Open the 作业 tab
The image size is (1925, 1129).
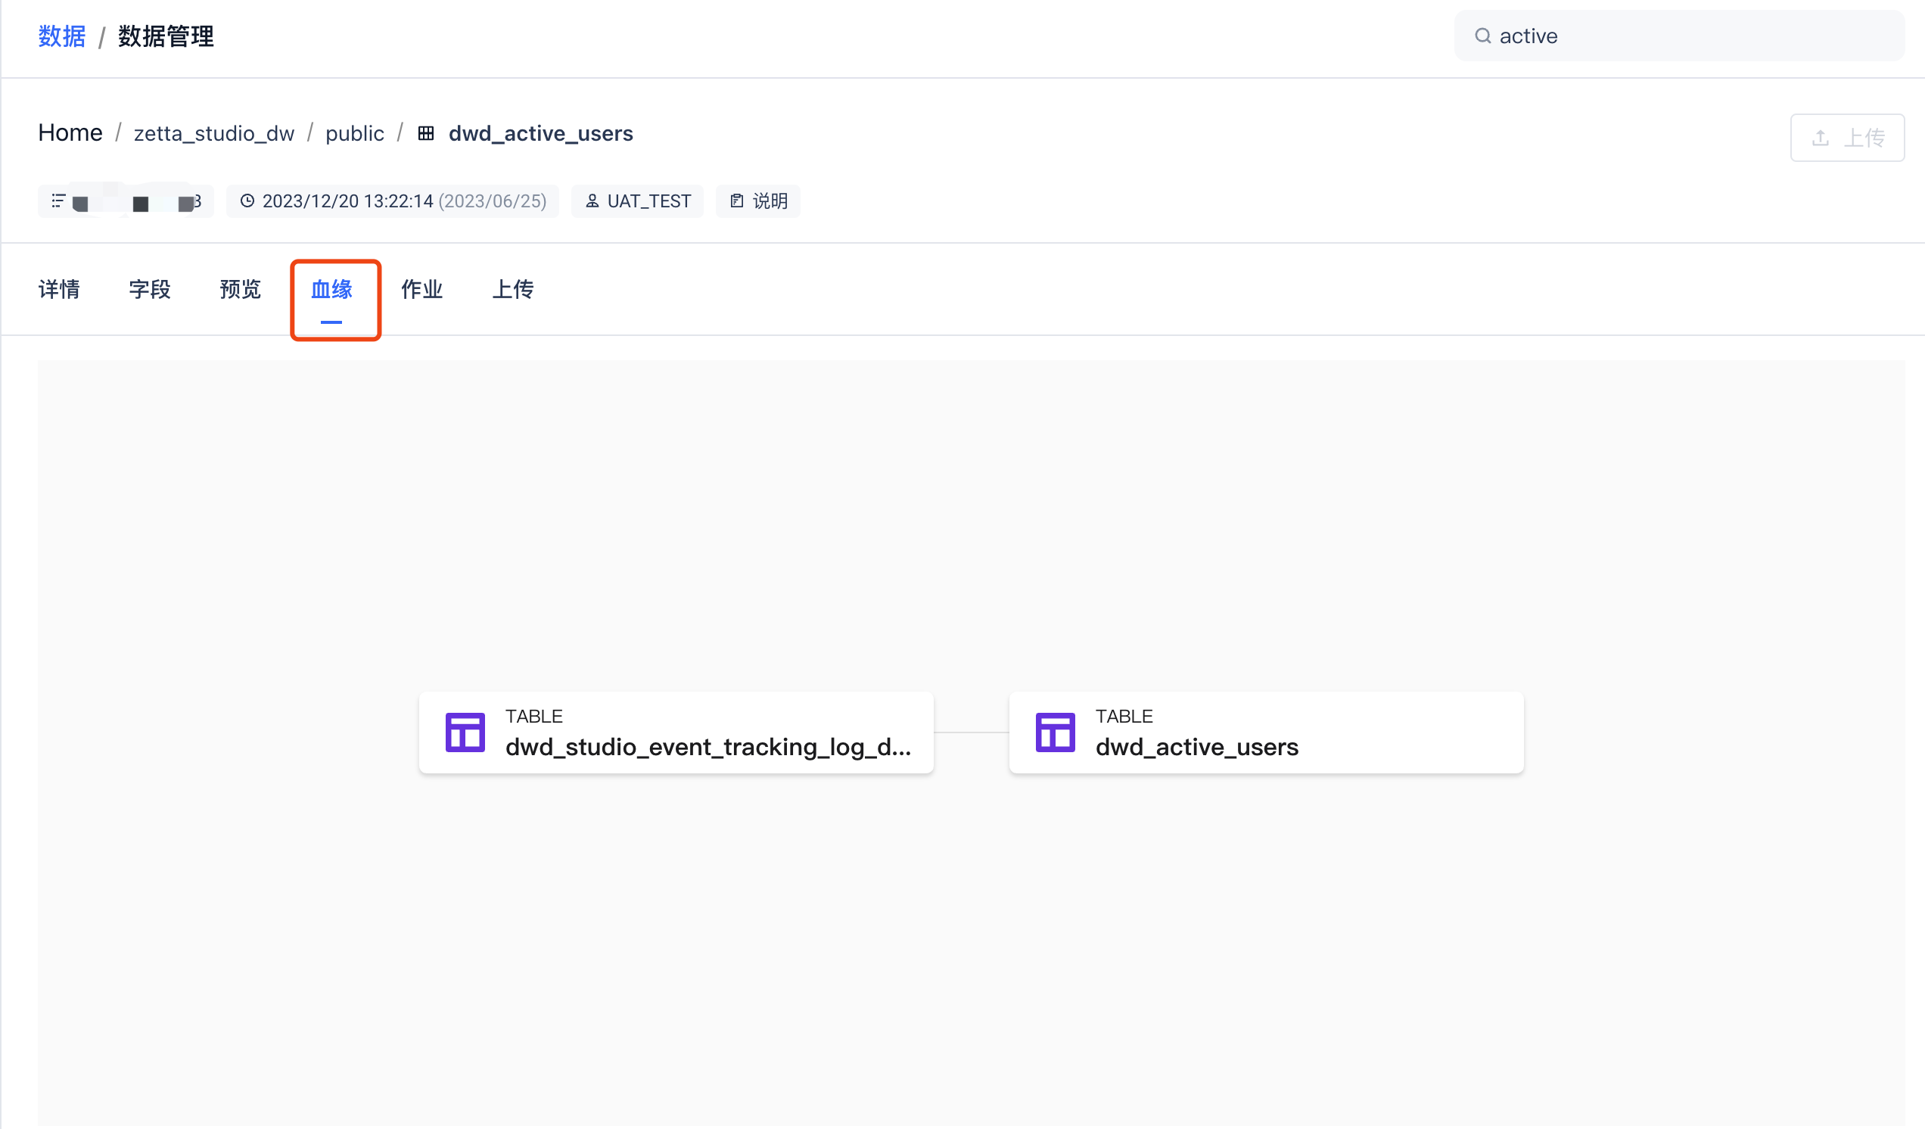pos(421,290)
